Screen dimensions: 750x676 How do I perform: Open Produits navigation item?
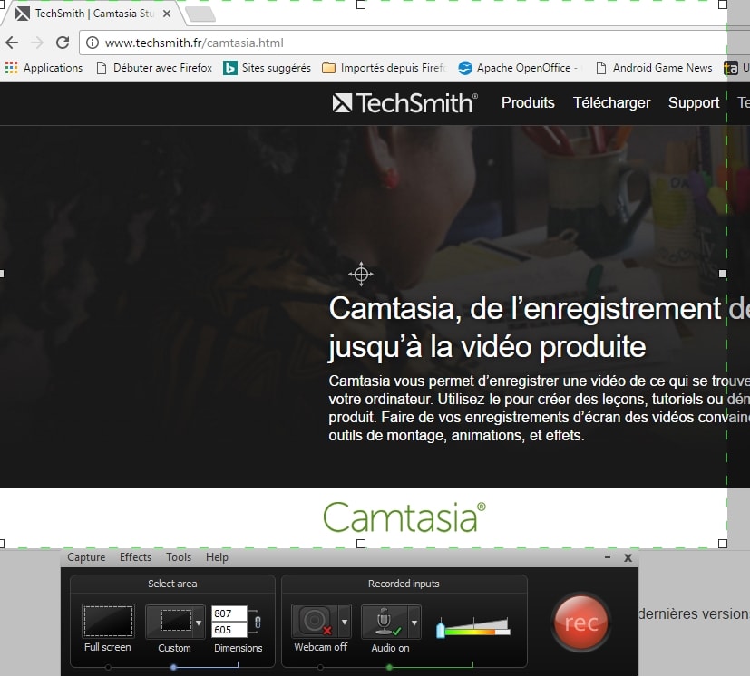click(528, 102)
